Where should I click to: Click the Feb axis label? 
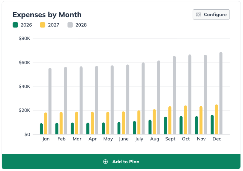tap(62, 139)
